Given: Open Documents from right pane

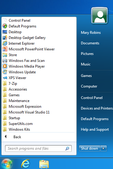Looking at the screenshot, I should (x=90, y=43).
